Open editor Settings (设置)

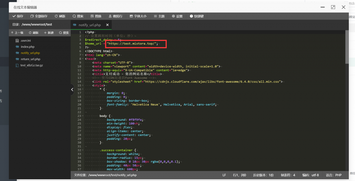pos(177,16)
